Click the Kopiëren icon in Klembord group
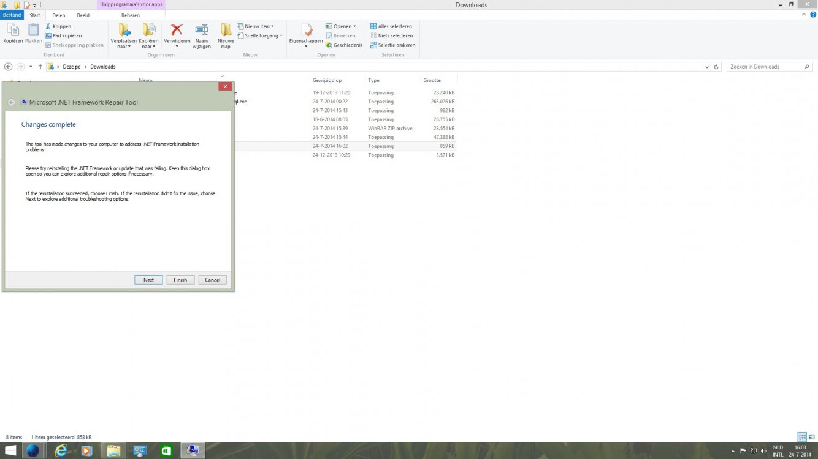Image resolution: width=818 pixels, height=459 pixels. point(12,31)
